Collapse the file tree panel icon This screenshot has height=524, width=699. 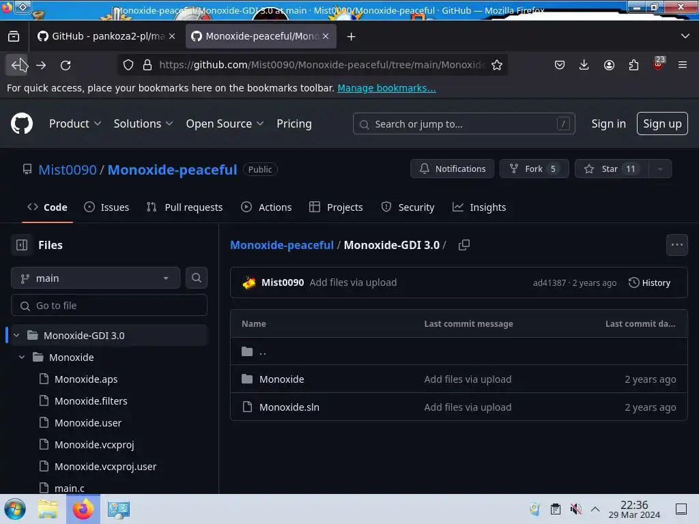click(x=22, y=245)
